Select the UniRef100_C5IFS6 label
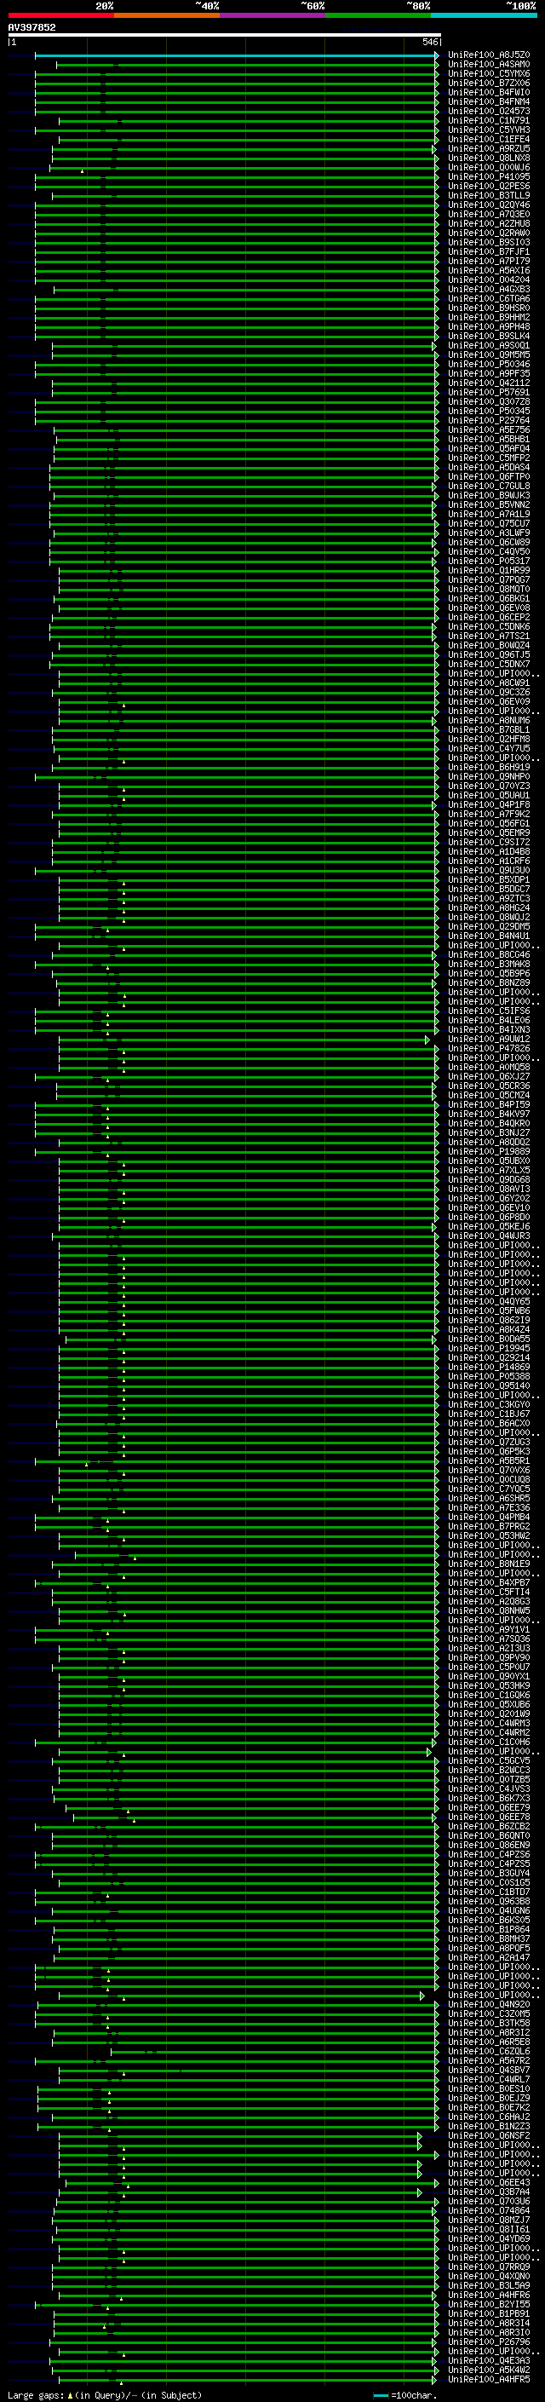The image size is (545, 2402). (489, 1011)
